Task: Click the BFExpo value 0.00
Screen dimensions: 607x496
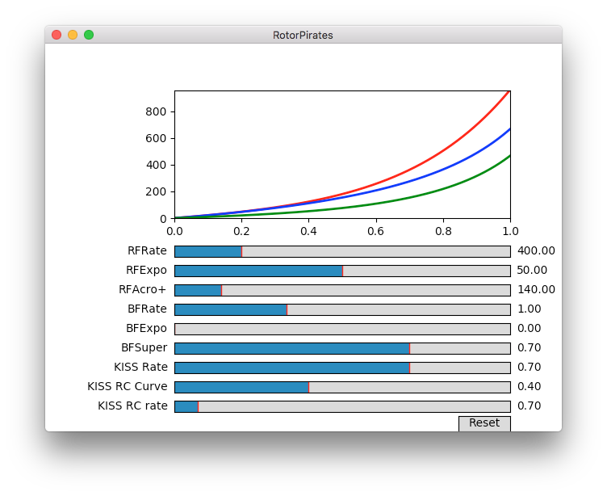Action: pyautogui.click(x=530, y=328)
